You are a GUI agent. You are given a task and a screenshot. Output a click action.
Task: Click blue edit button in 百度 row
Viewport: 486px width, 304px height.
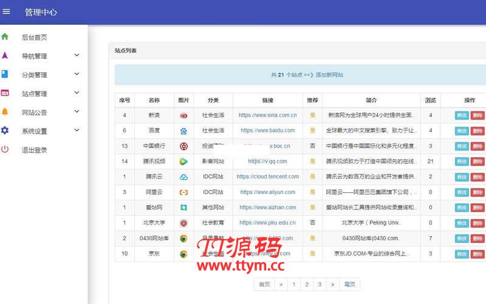pos(462,131)
